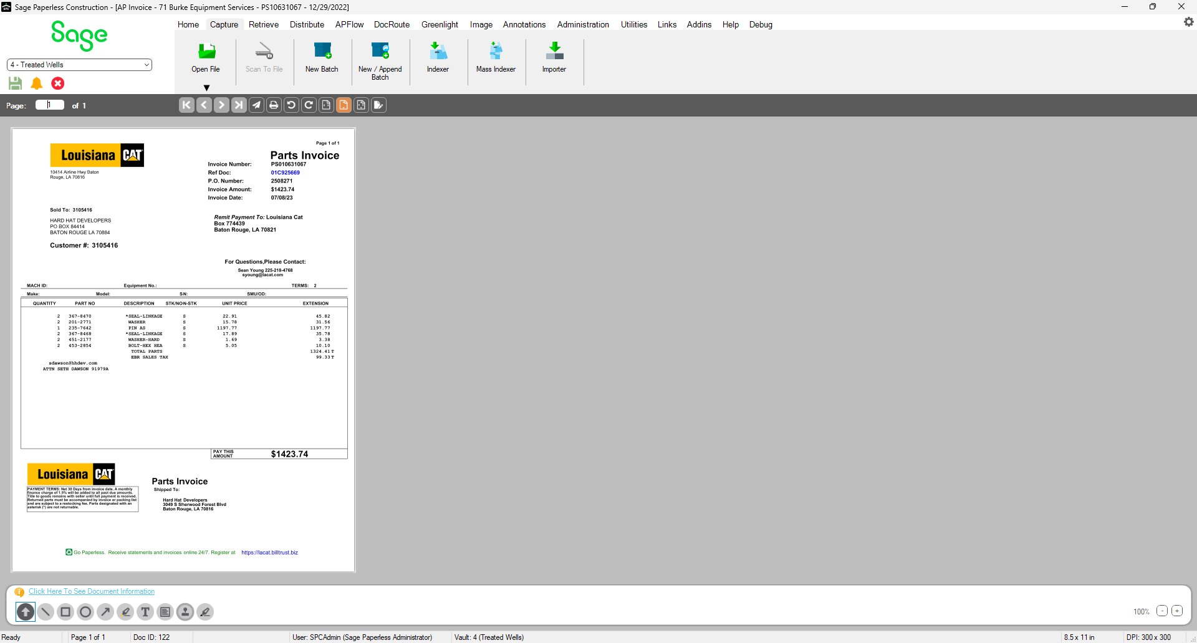Click the '100%' zoom level text
Viewport: 1197px width, 643px height.
[x=1142, y=612]
